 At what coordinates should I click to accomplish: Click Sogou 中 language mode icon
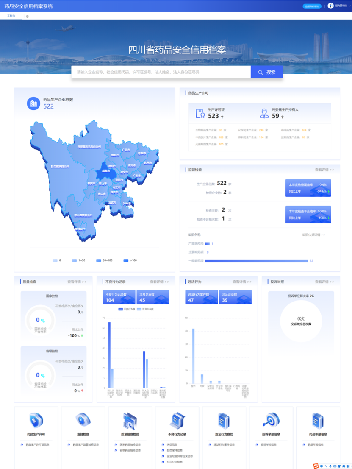coord(322,466)
